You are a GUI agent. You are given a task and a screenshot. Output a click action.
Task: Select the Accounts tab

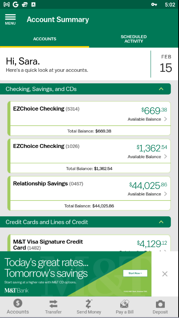(45, 39)
